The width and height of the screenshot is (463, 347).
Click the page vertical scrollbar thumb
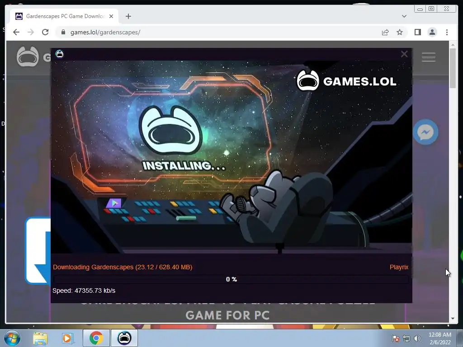point(453,69)
